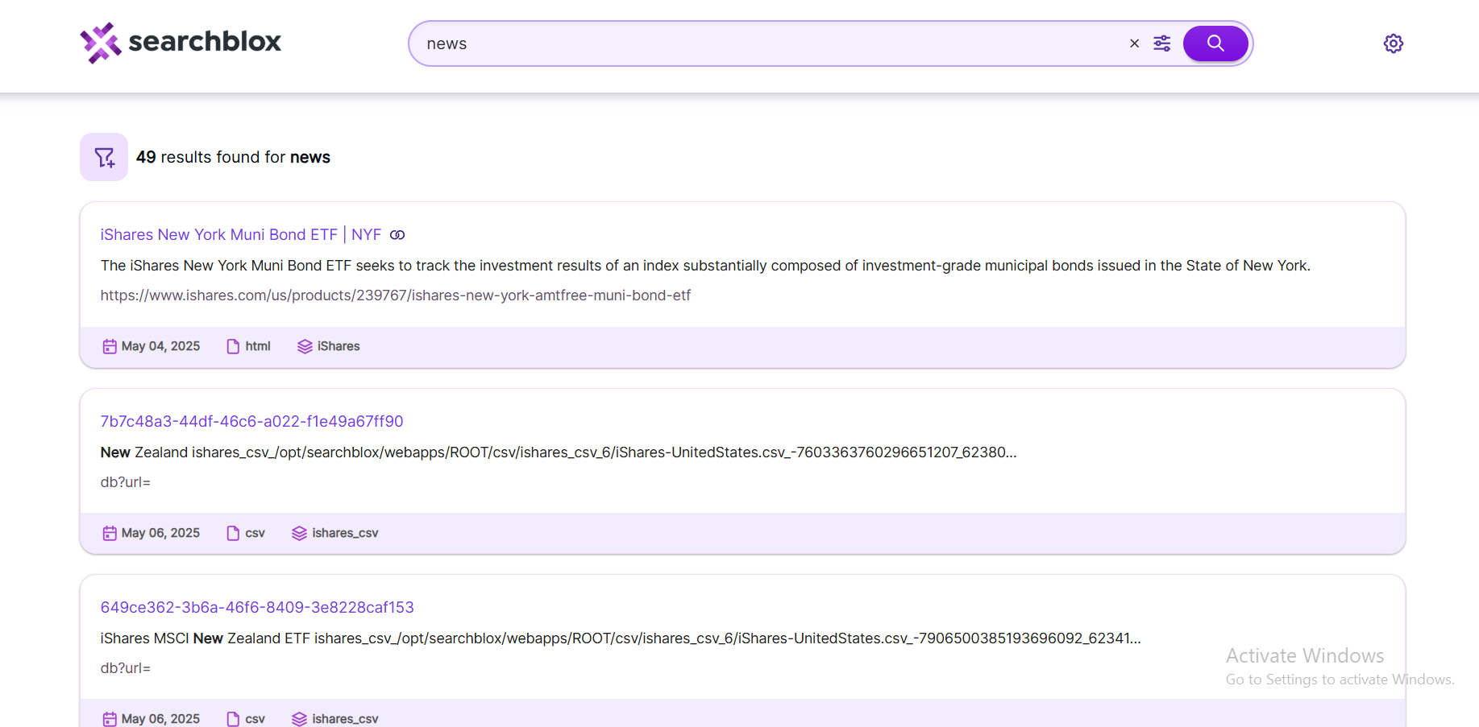1479x727 pixels.
Task: Open result 7b7c48a3-44df-46c6-a022-f1e49a67ff90
Action: tap(251, 421)
